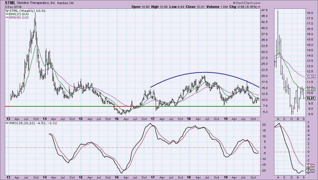Click the bold 10.01 last price tag
Screen dimensions: 318x180
(x=311, y=98)
